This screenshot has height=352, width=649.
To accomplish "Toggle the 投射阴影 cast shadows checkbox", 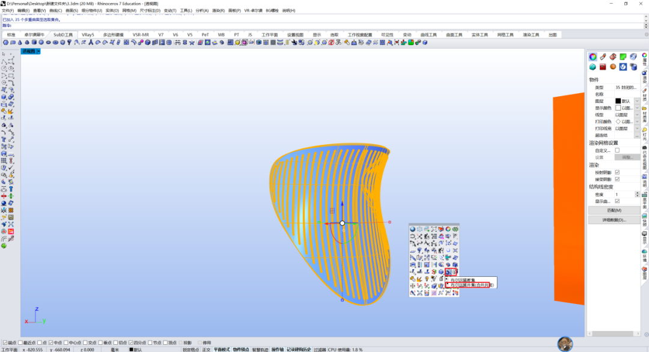I will click(x=617, y=172).
